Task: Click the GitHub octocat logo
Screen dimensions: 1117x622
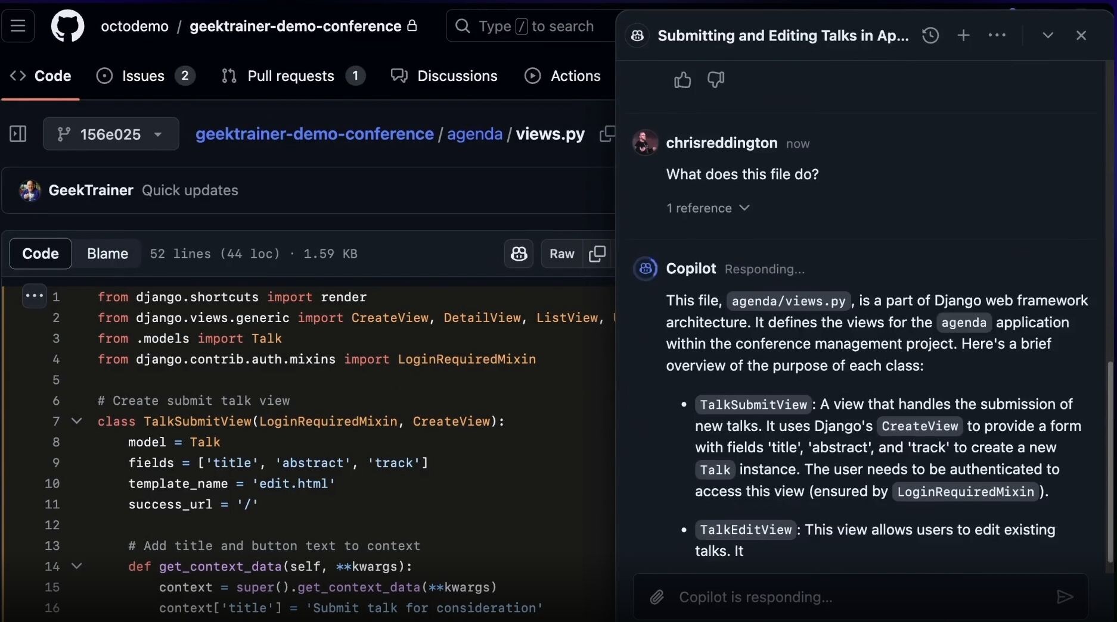Action: pyautogui.click(x=67, y=26)
